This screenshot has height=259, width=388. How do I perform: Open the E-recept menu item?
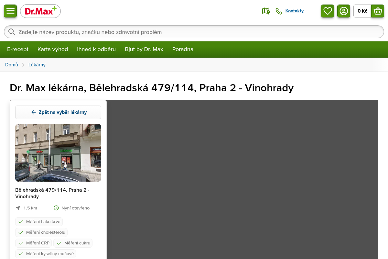tap(18, 49)
